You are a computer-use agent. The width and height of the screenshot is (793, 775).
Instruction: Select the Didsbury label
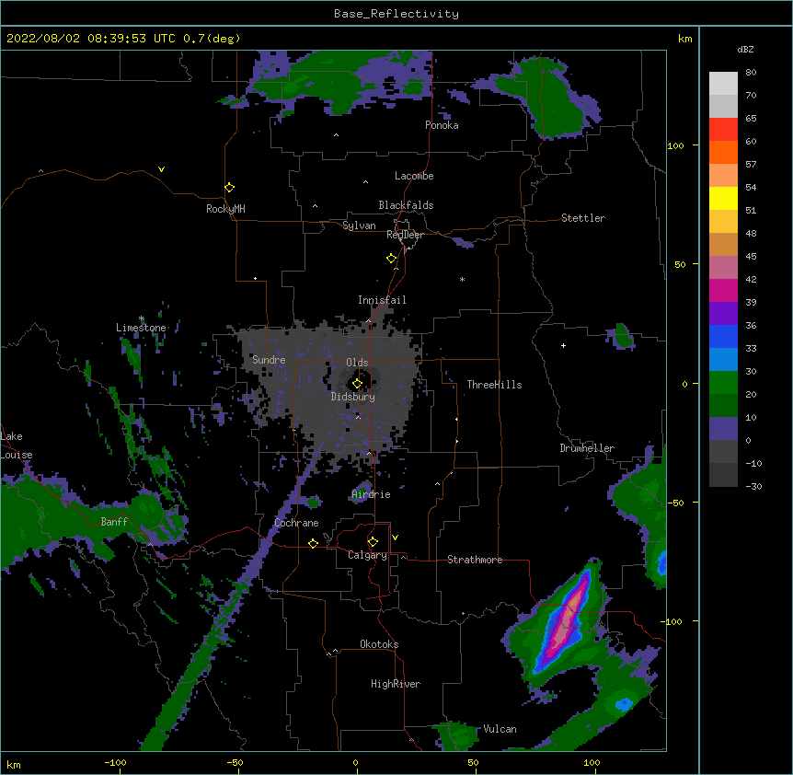pyautogui.click(x=353, y=397)
